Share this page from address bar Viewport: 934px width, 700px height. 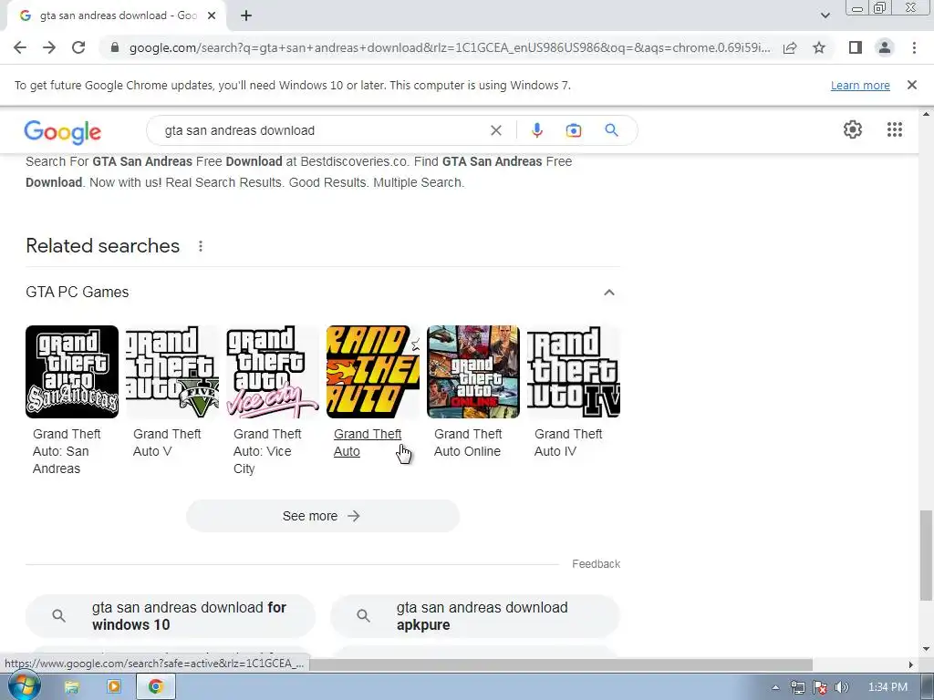(790, 47)
